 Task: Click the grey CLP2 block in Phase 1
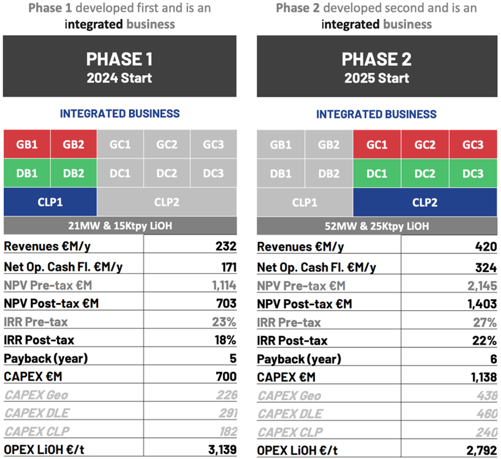point(167,202)
